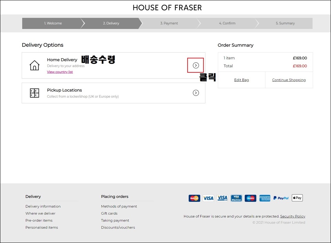
Task: Click the Pickup Locations locker icon
Action: [34, 93]
